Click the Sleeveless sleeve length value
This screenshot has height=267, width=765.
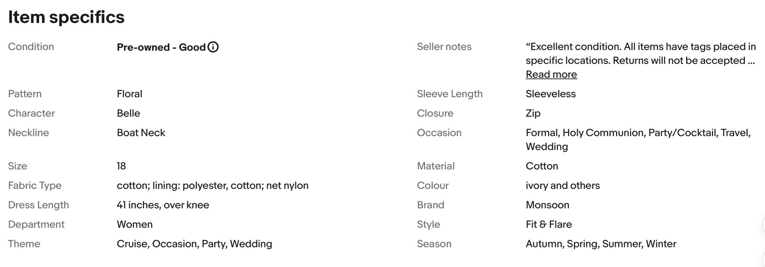(x=551, y=94)
